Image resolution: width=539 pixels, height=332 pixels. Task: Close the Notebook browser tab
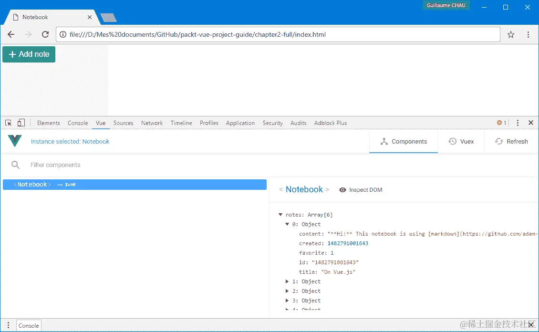tap(90, 17)
